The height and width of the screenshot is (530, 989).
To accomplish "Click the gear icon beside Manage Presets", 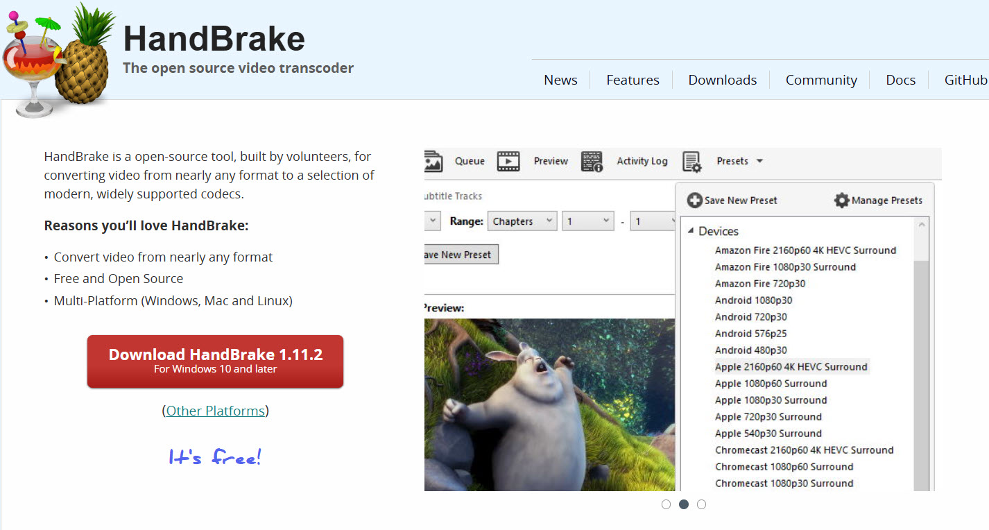I will click(x=841, y=200).
